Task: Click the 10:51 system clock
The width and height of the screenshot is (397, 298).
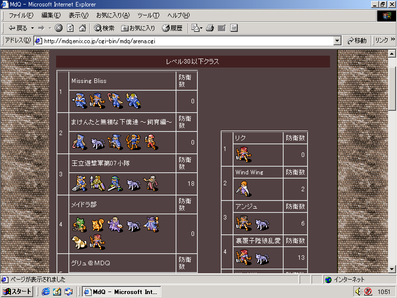Action: 384,292
